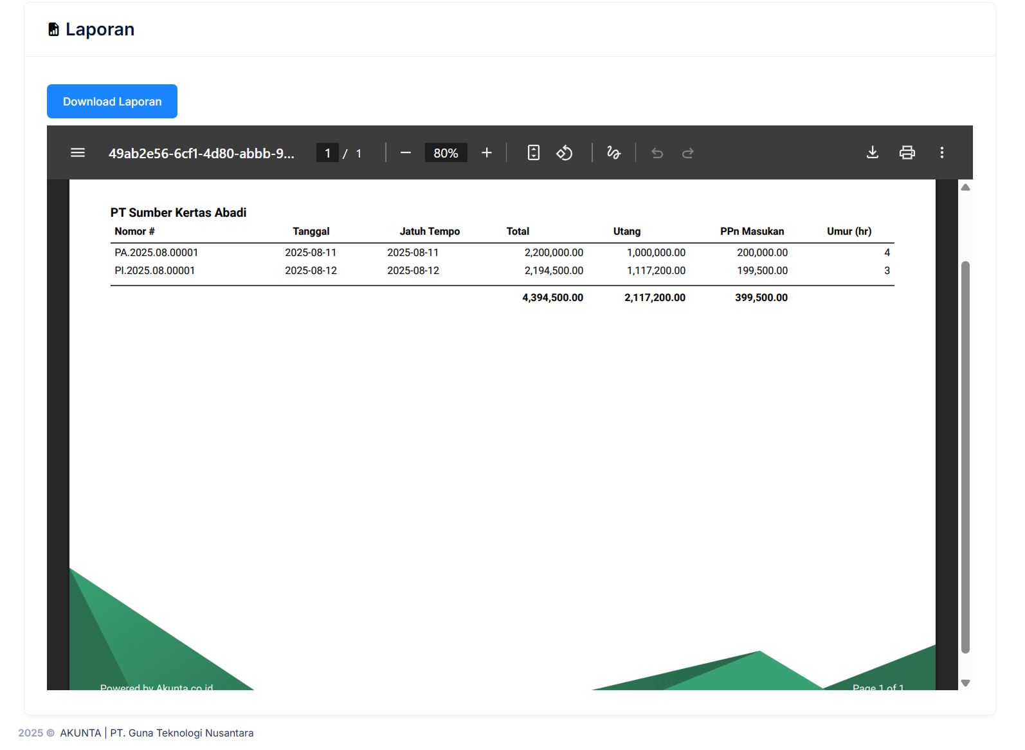Click the PDF vertical scrollbar thumb
The image size is (1025, 750).
coord(965,457)
